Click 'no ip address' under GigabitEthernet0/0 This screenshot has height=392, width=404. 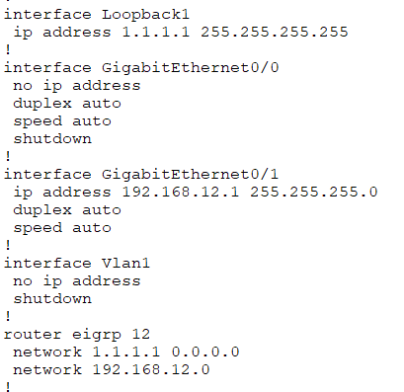pos(77,86)
